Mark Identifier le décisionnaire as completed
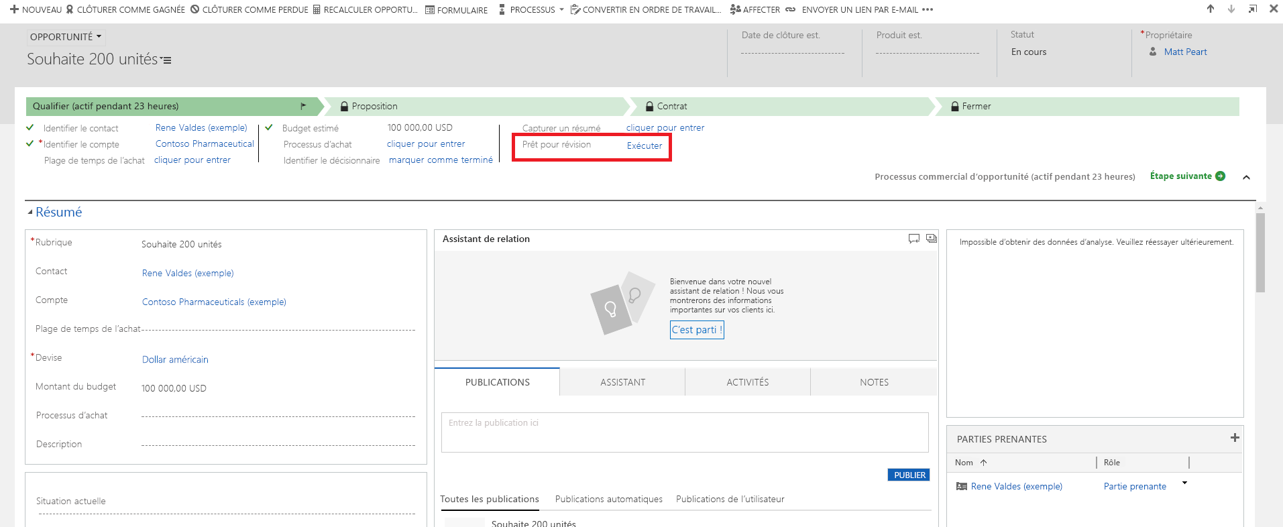The height and width of the screenshot is (527, 1283). coord(441,160)
